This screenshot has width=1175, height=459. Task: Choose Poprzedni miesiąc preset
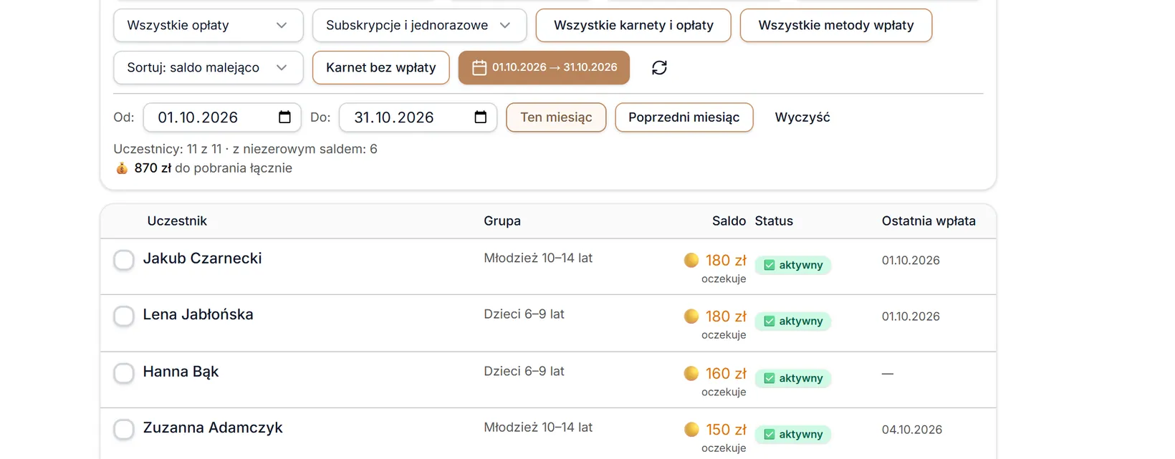point(684,117)
